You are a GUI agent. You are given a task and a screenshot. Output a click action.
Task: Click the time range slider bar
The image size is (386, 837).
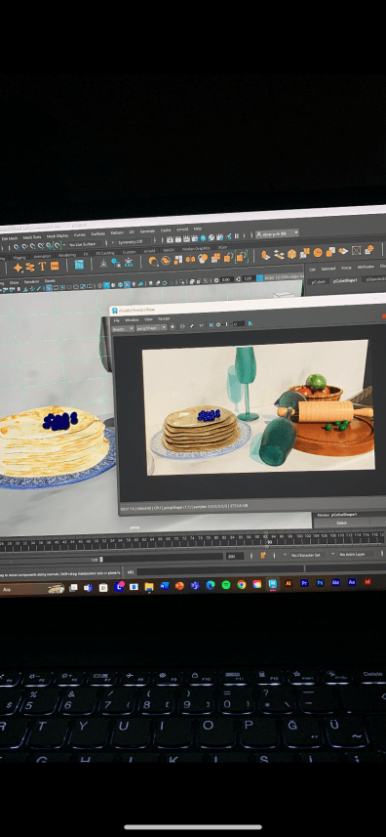[x=112, y=559]
